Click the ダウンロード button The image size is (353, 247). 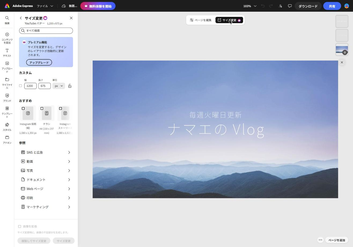308,6
